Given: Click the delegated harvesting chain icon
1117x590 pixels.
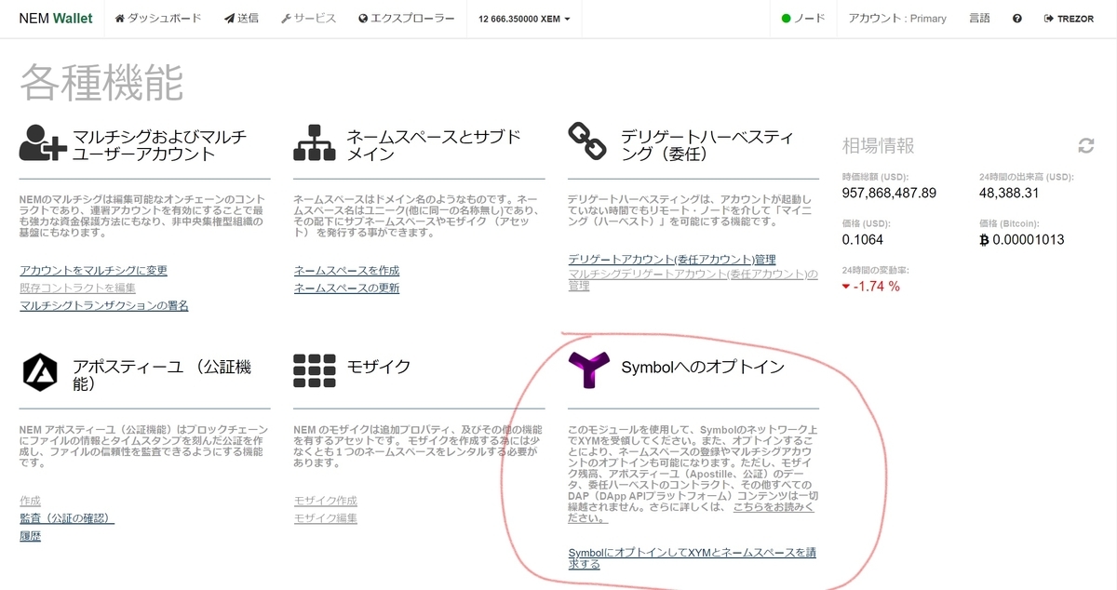Looking at the screenshot, I should pyautogui.click(x=587, y=142).
